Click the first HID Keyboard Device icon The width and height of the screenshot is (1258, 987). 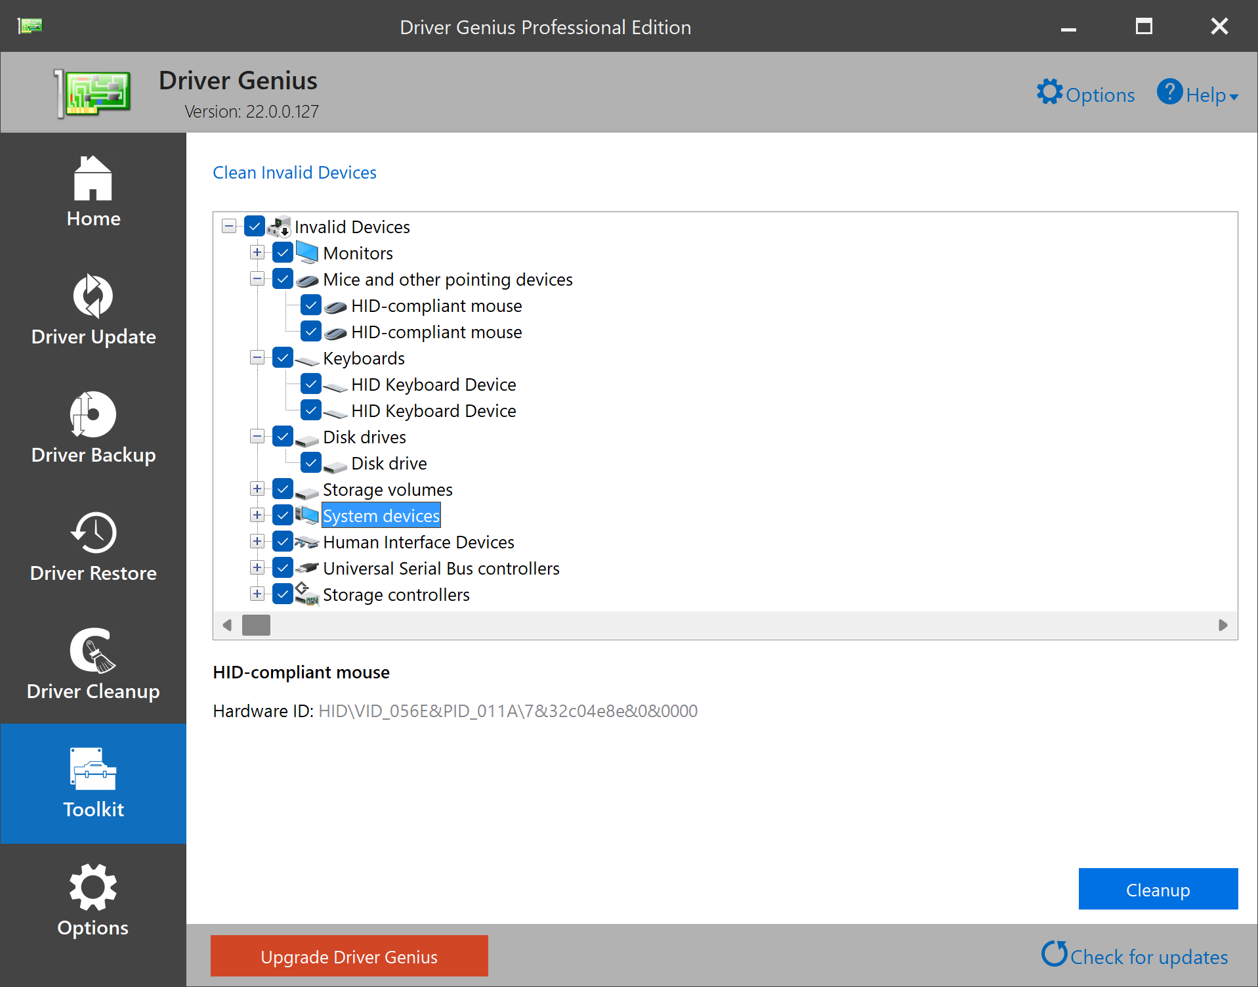[335, 387]
